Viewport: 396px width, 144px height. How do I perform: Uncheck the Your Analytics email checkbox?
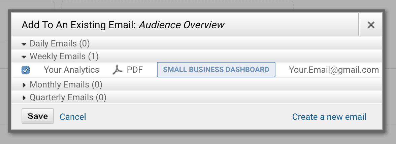tap(26, 70)
